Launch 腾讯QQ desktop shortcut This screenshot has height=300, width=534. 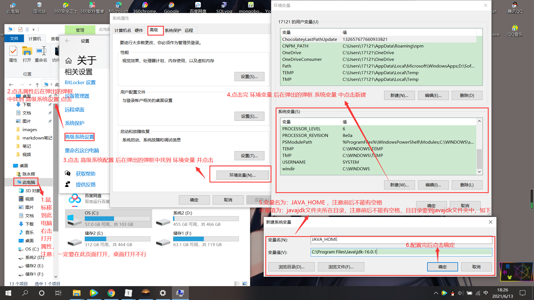515,7
